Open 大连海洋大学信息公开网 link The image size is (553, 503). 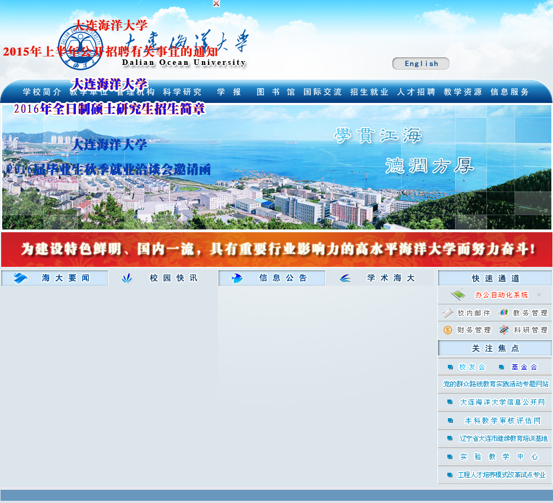click(x=502, y=402)
